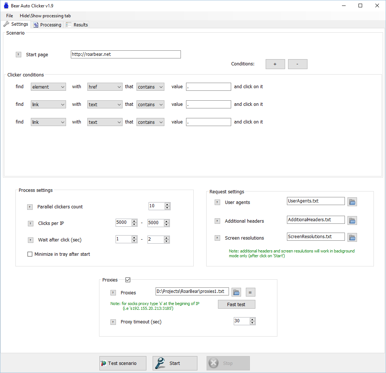Open the third row 'link' dropdown
Screen dimensions: 386x373
[48, 122]
